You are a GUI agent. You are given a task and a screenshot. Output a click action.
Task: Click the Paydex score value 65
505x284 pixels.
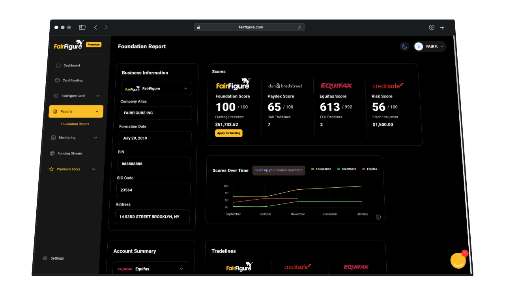tap(274, 107)
